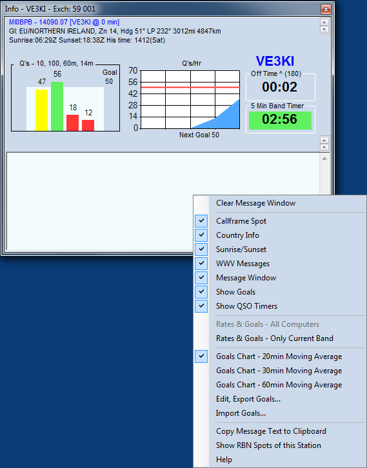Click the lower up arrow above message window
Image resolution: width=367 pixels, height=468 pixels.
tap(324, 140)
